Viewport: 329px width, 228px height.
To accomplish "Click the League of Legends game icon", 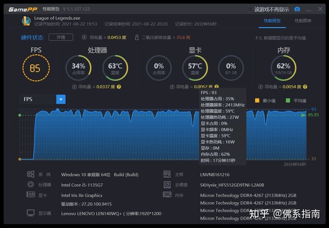I will tap(26, 21).
